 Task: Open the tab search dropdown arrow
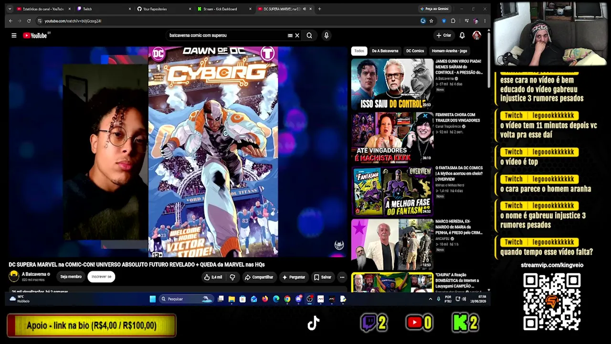pyautogui.click(x=9, y=9)
